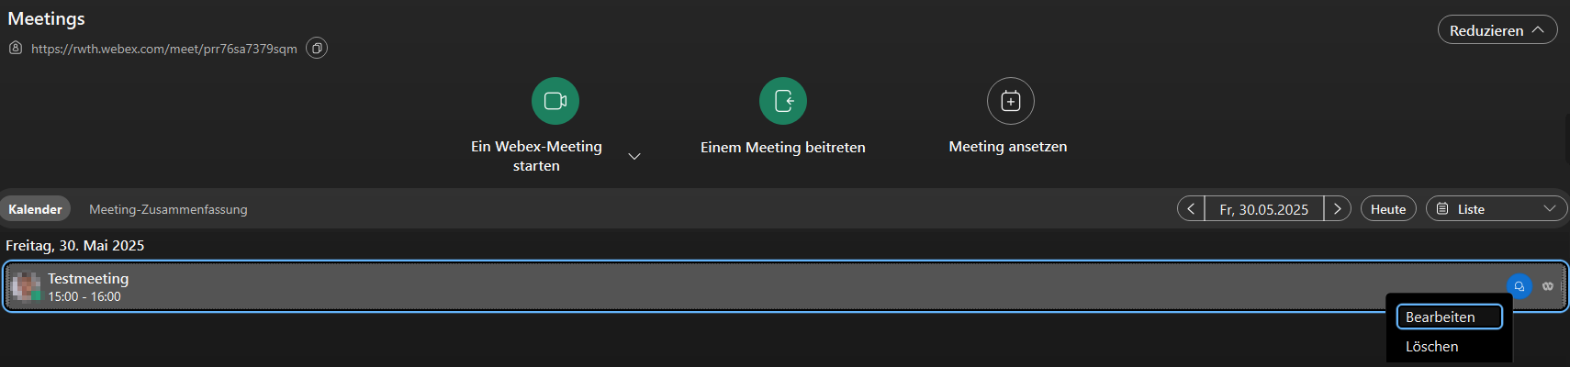Go to the previous day arrow
The image size is (1570, 367).
1191,209
